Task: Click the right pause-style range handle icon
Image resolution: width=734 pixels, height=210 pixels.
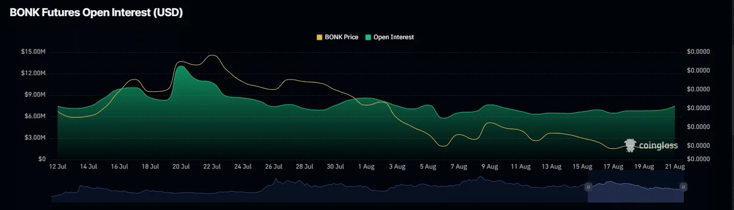Action: (683, 187)
